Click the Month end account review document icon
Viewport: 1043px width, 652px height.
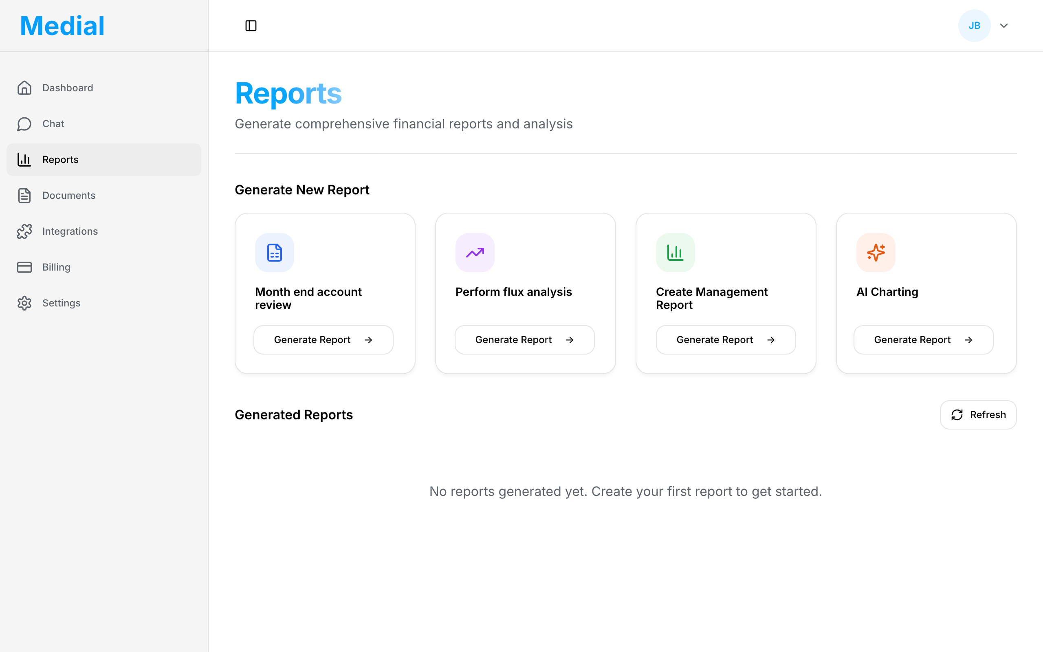coord(274,253)
